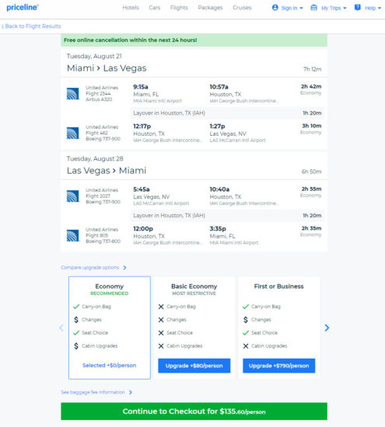The image size is (385, 427).
Task: Click the First or Business Changes dollar icon
Action: point(246,320)
